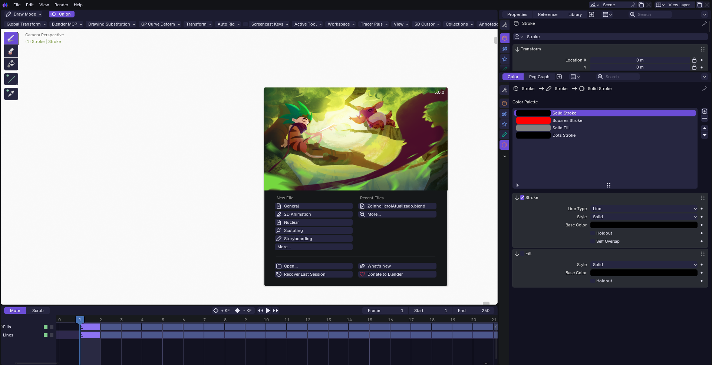Move palette slot down

705,136
